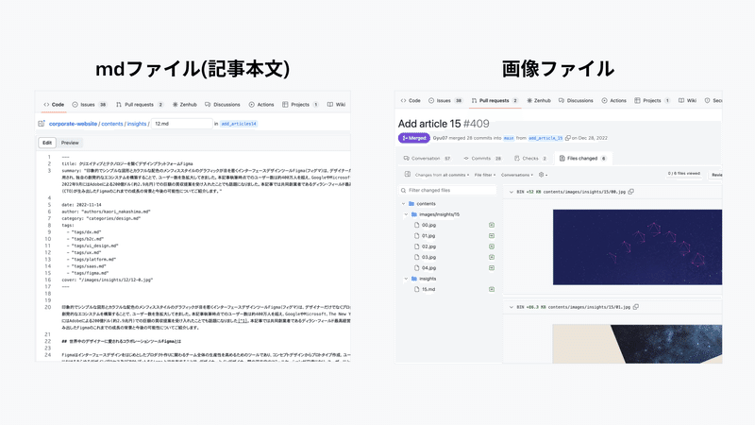Click the add_articles14 branch label
755x425 pixels.
239,124
